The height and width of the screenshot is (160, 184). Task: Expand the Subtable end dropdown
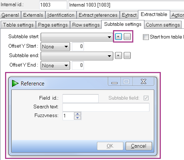click(x=77, y=56)
